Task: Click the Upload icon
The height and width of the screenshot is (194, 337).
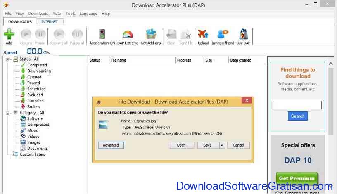Action: pyautogui.click(x=203, y=34)
